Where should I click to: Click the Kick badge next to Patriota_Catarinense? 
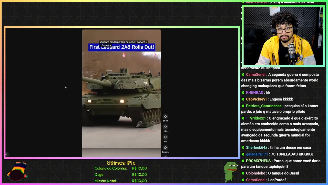(243, 106)
